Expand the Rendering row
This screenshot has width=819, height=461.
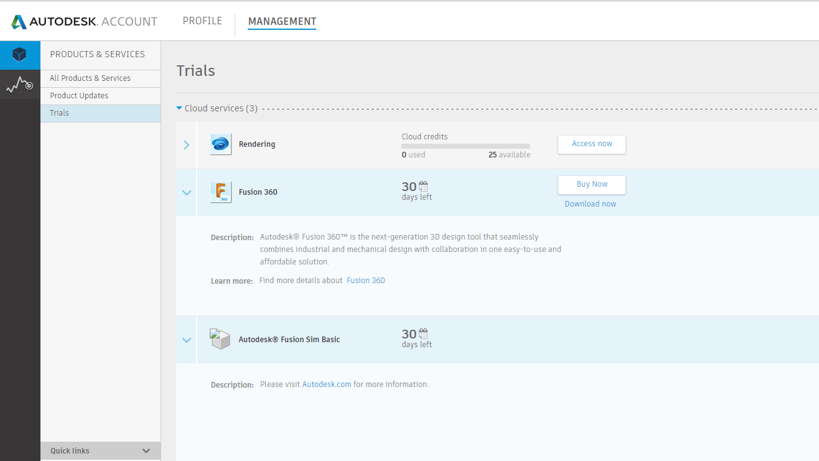tap(187, 145)
